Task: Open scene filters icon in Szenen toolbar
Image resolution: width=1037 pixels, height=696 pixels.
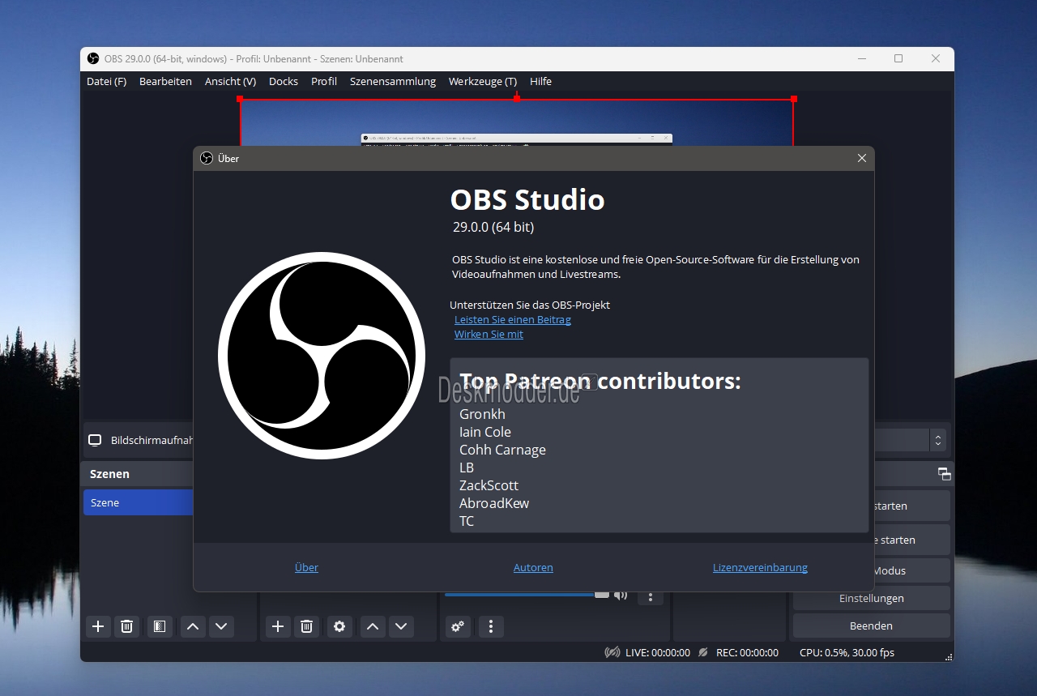Action: [160, 626]
